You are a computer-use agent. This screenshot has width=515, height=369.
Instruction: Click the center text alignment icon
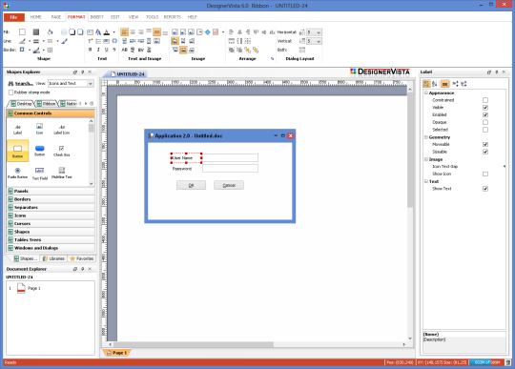pyautogui.click(x=133, y=32)
